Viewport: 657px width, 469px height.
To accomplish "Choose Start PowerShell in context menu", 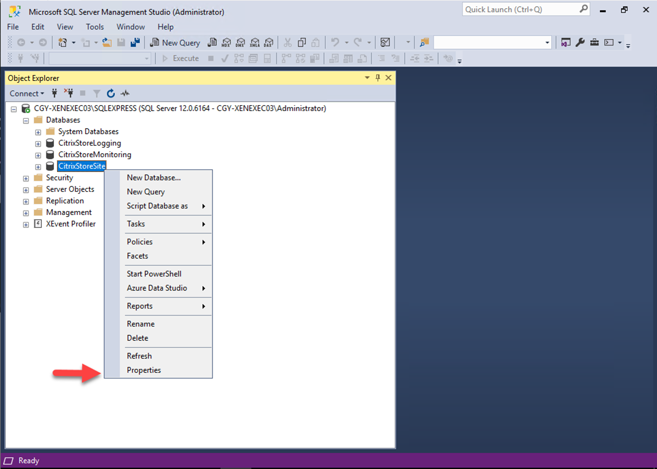I will tap(154, 274).
